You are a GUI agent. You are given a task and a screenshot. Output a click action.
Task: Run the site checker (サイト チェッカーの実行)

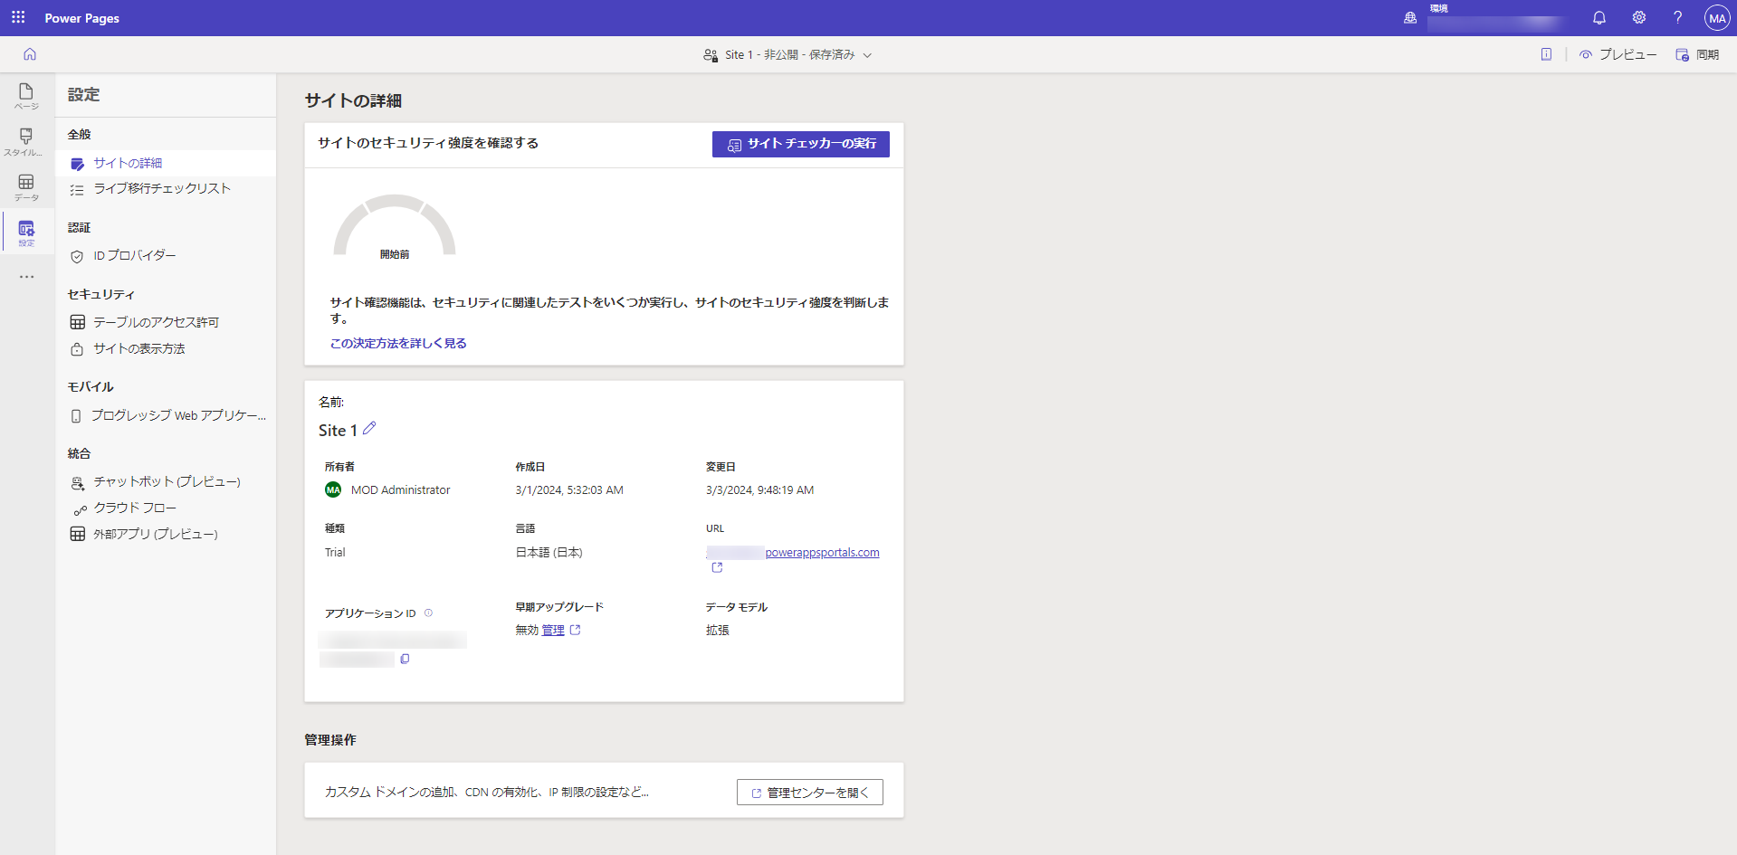(x=800, y=144)
